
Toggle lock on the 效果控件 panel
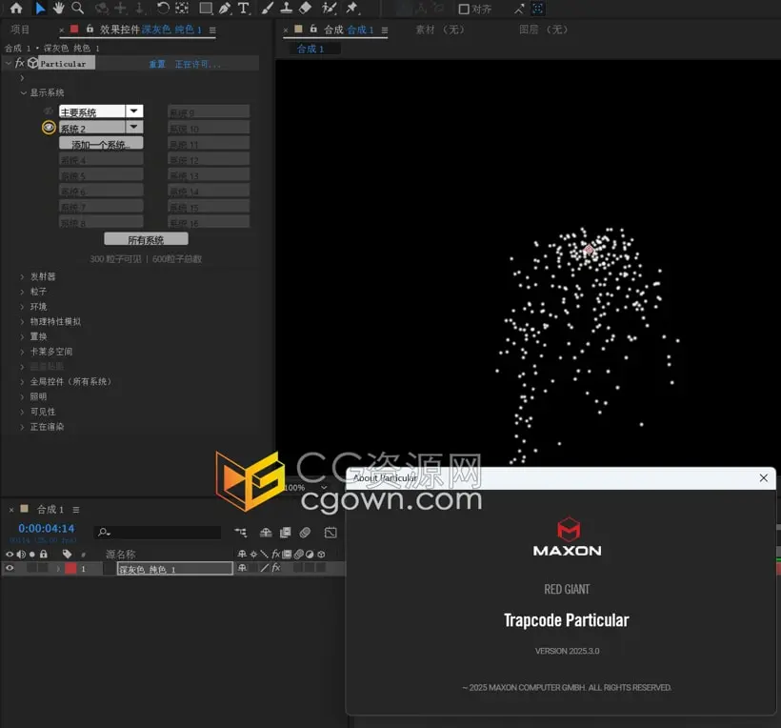pos(90,29)
